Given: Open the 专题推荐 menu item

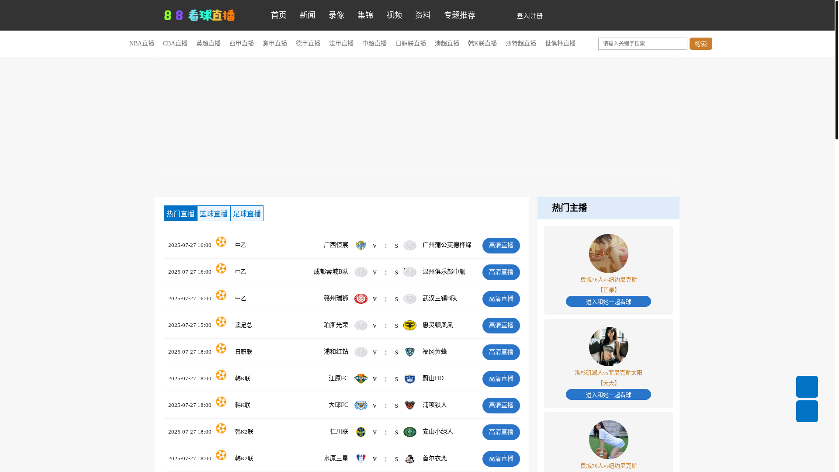Looking at the screenshot, I should tap(460, 15).
